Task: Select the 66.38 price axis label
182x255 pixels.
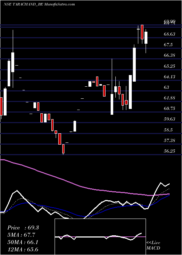Action: coord(169,55)
